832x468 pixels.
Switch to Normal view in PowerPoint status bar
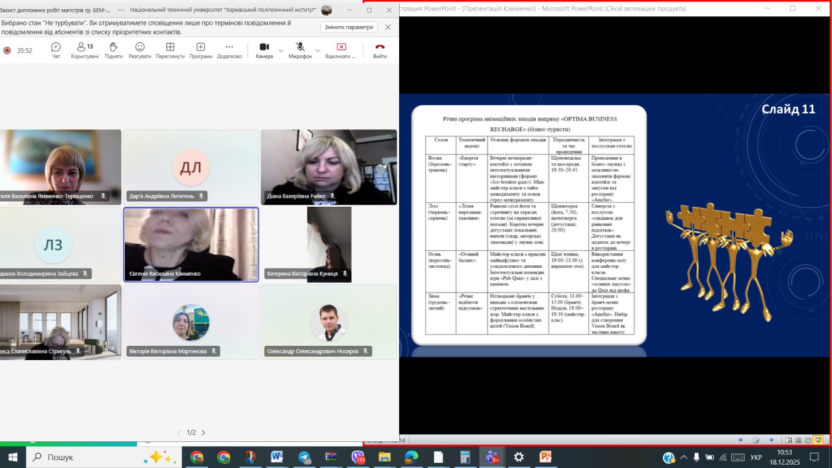click(788, 440)
